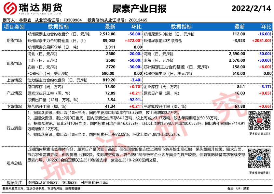Viewport: 274px width, 194px height.
Task: Select the 现货市场 category cell
Action: (14, 64)
